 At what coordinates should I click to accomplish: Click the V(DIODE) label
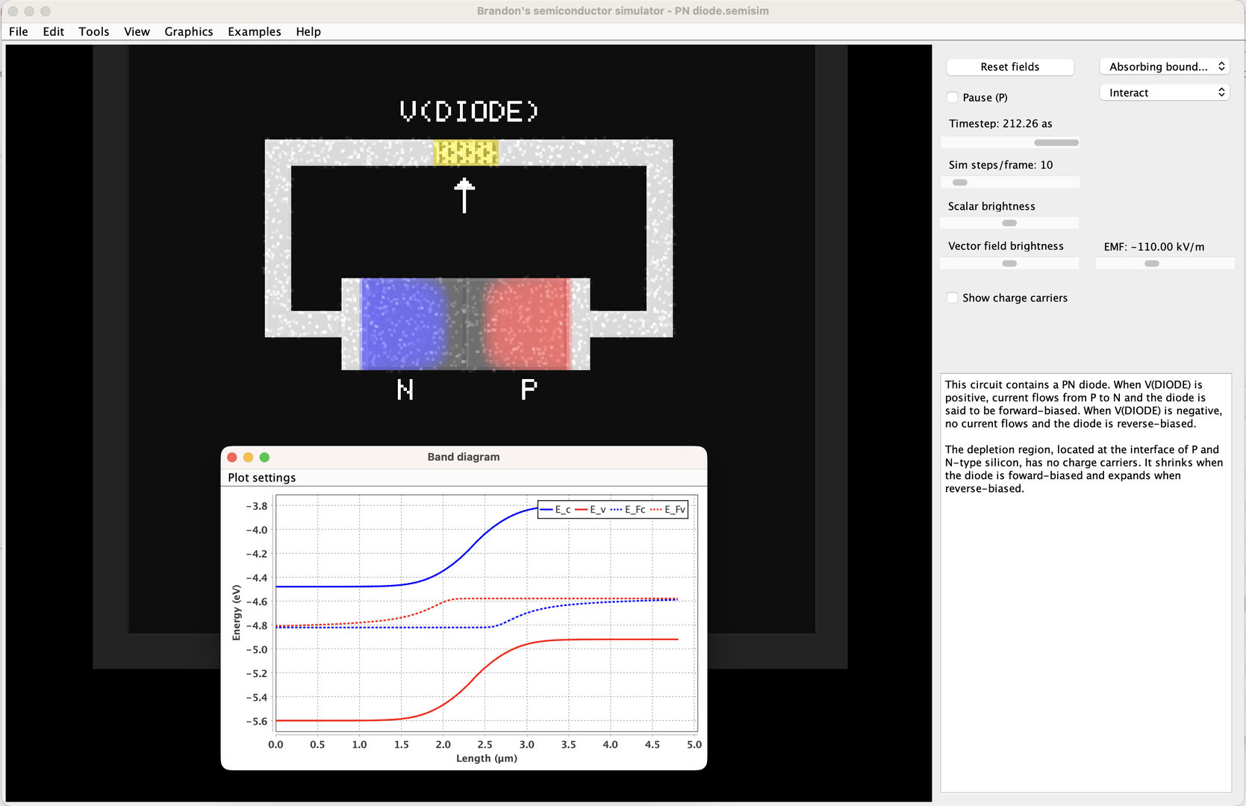click(469, 111)
